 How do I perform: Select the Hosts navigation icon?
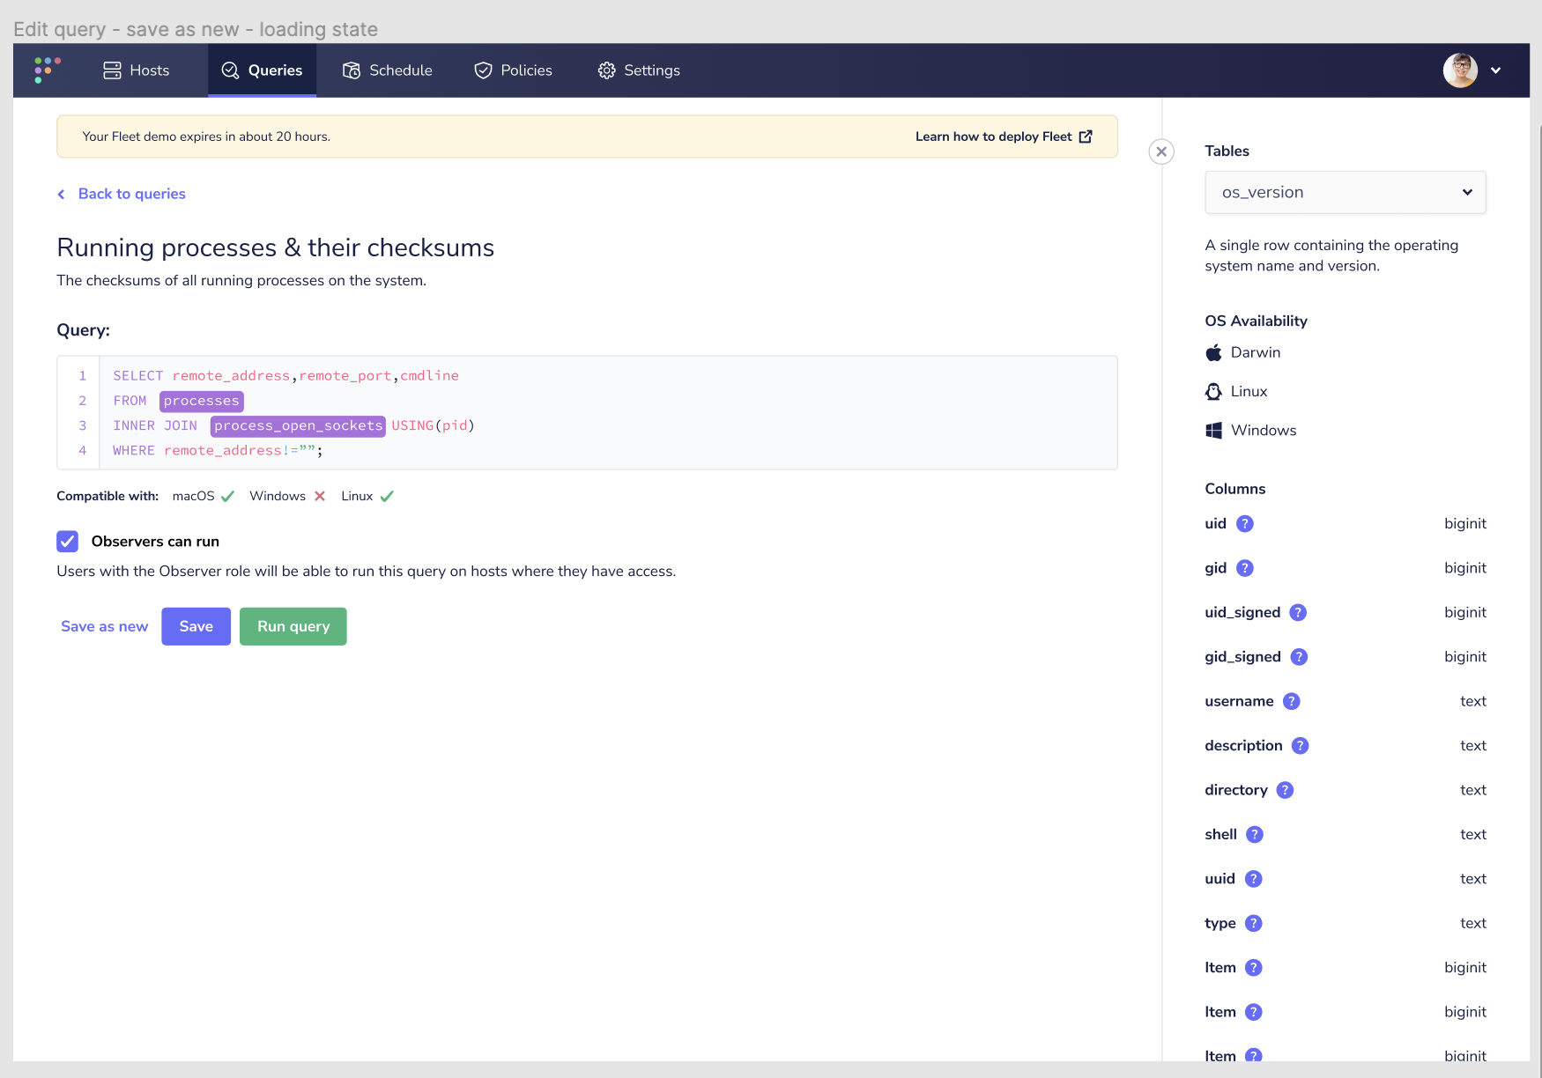[x=111, y=70]
